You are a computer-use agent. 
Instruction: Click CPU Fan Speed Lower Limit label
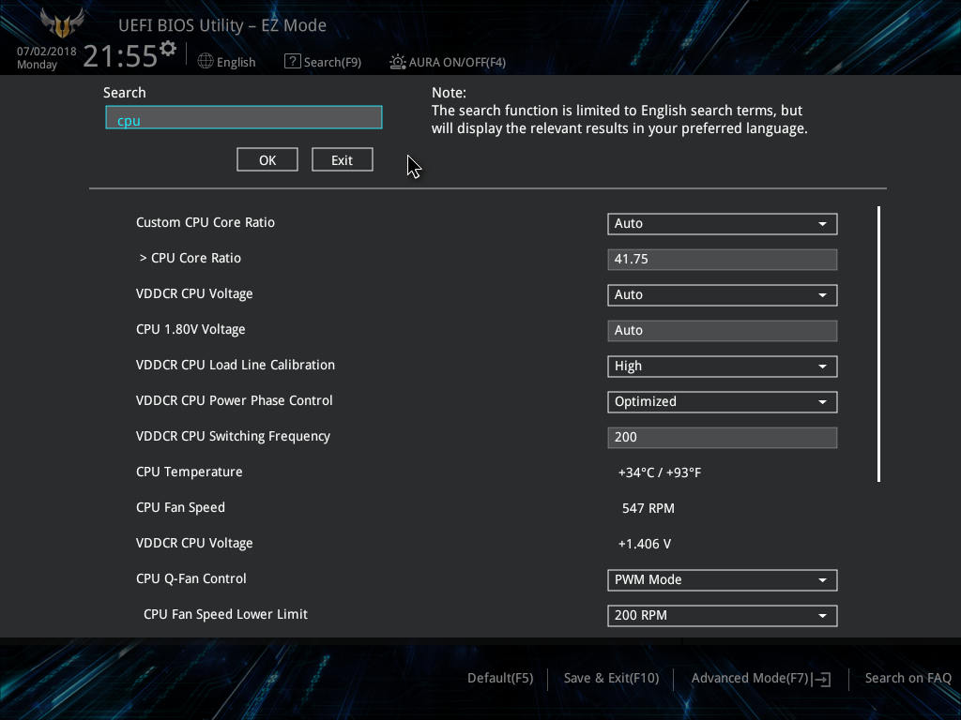pos(225,614)
